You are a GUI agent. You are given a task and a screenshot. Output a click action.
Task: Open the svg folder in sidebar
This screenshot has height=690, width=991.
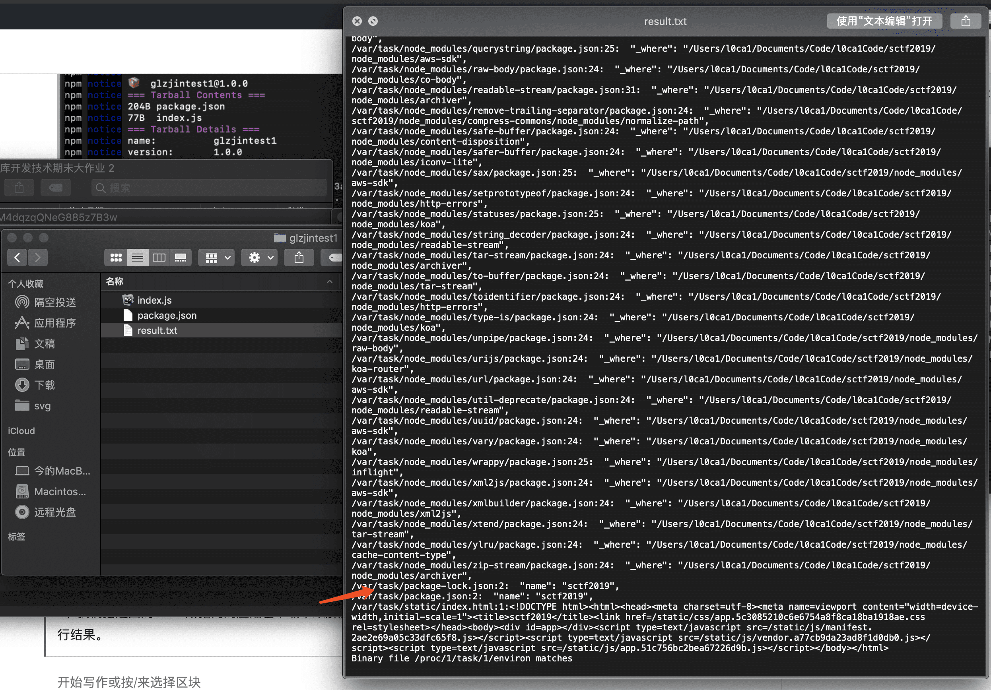42,406
